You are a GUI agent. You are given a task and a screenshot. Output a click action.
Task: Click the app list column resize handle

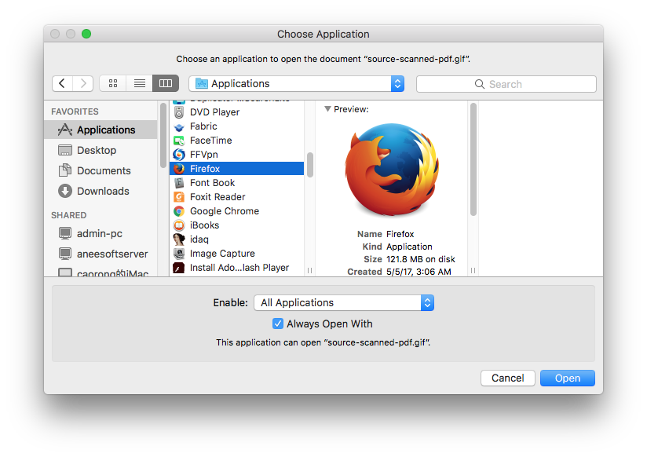(309, 270)
